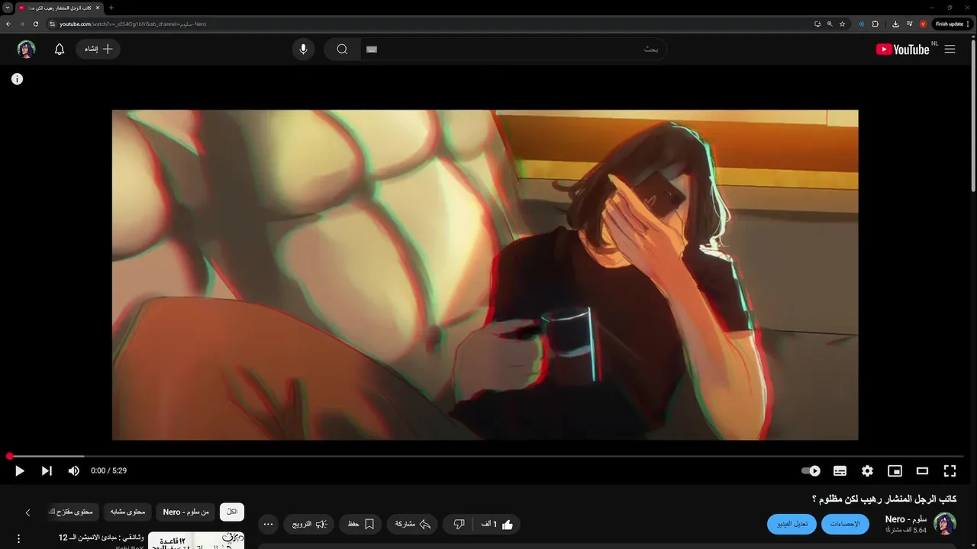
Task: Select the All (الكل) filter chip
Action: click(232, 512)
